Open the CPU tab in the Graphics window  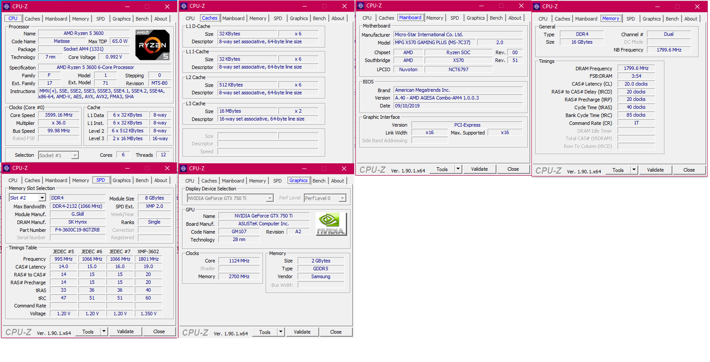190,181
